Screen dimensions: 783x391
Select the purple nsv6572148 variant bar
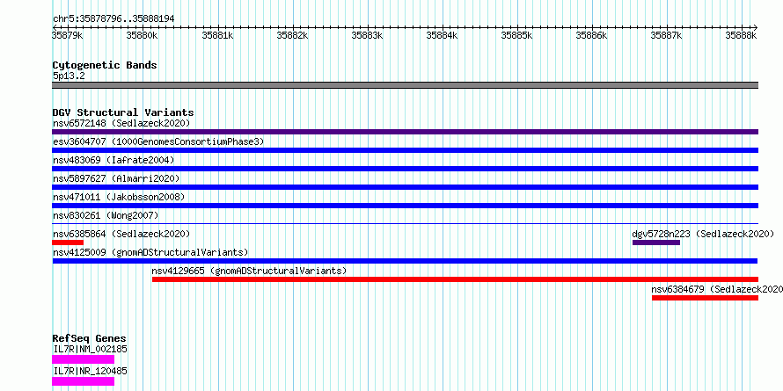pos(405,132)
